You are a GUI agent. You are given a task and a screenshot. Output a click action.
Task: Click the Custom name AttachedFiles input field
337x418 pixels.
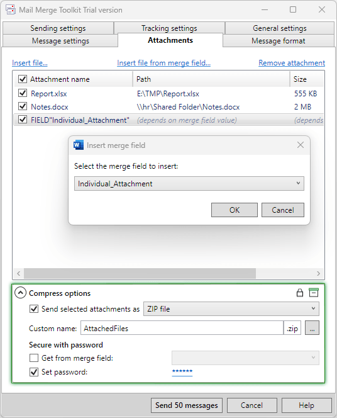tap(182, 328)
